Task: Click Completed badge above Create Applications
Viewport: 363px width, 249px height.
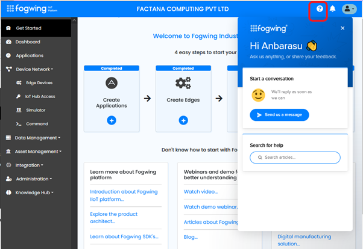Action: [112, 68]
